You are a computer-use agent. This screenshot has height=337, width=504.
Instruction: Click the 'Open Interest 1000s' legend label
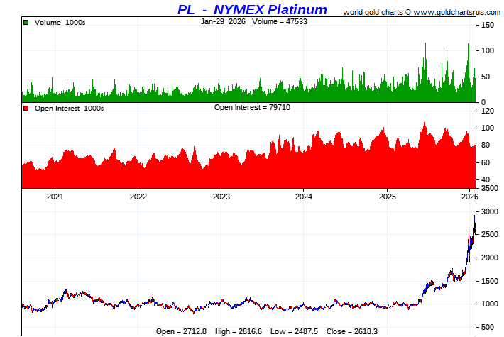tap(69, 109)
